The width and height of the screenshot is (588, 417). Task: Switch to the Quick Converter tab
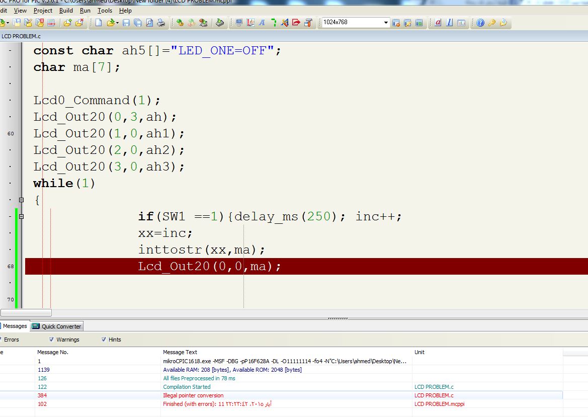[x=57, y=326]
